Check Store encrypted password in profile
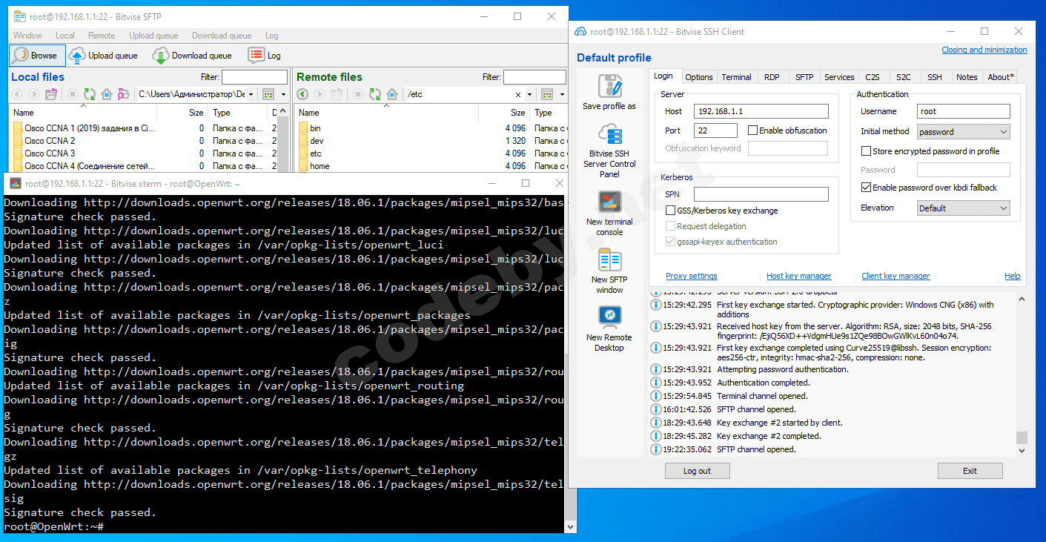This screenshot has width=1046, height=542. 866,151
